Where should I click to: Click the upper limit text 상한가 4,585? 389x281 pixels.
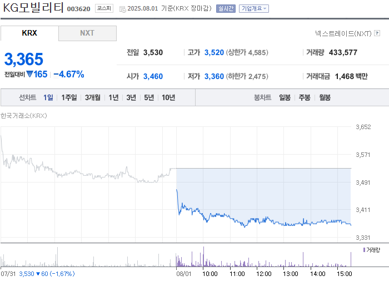(247, 52)
